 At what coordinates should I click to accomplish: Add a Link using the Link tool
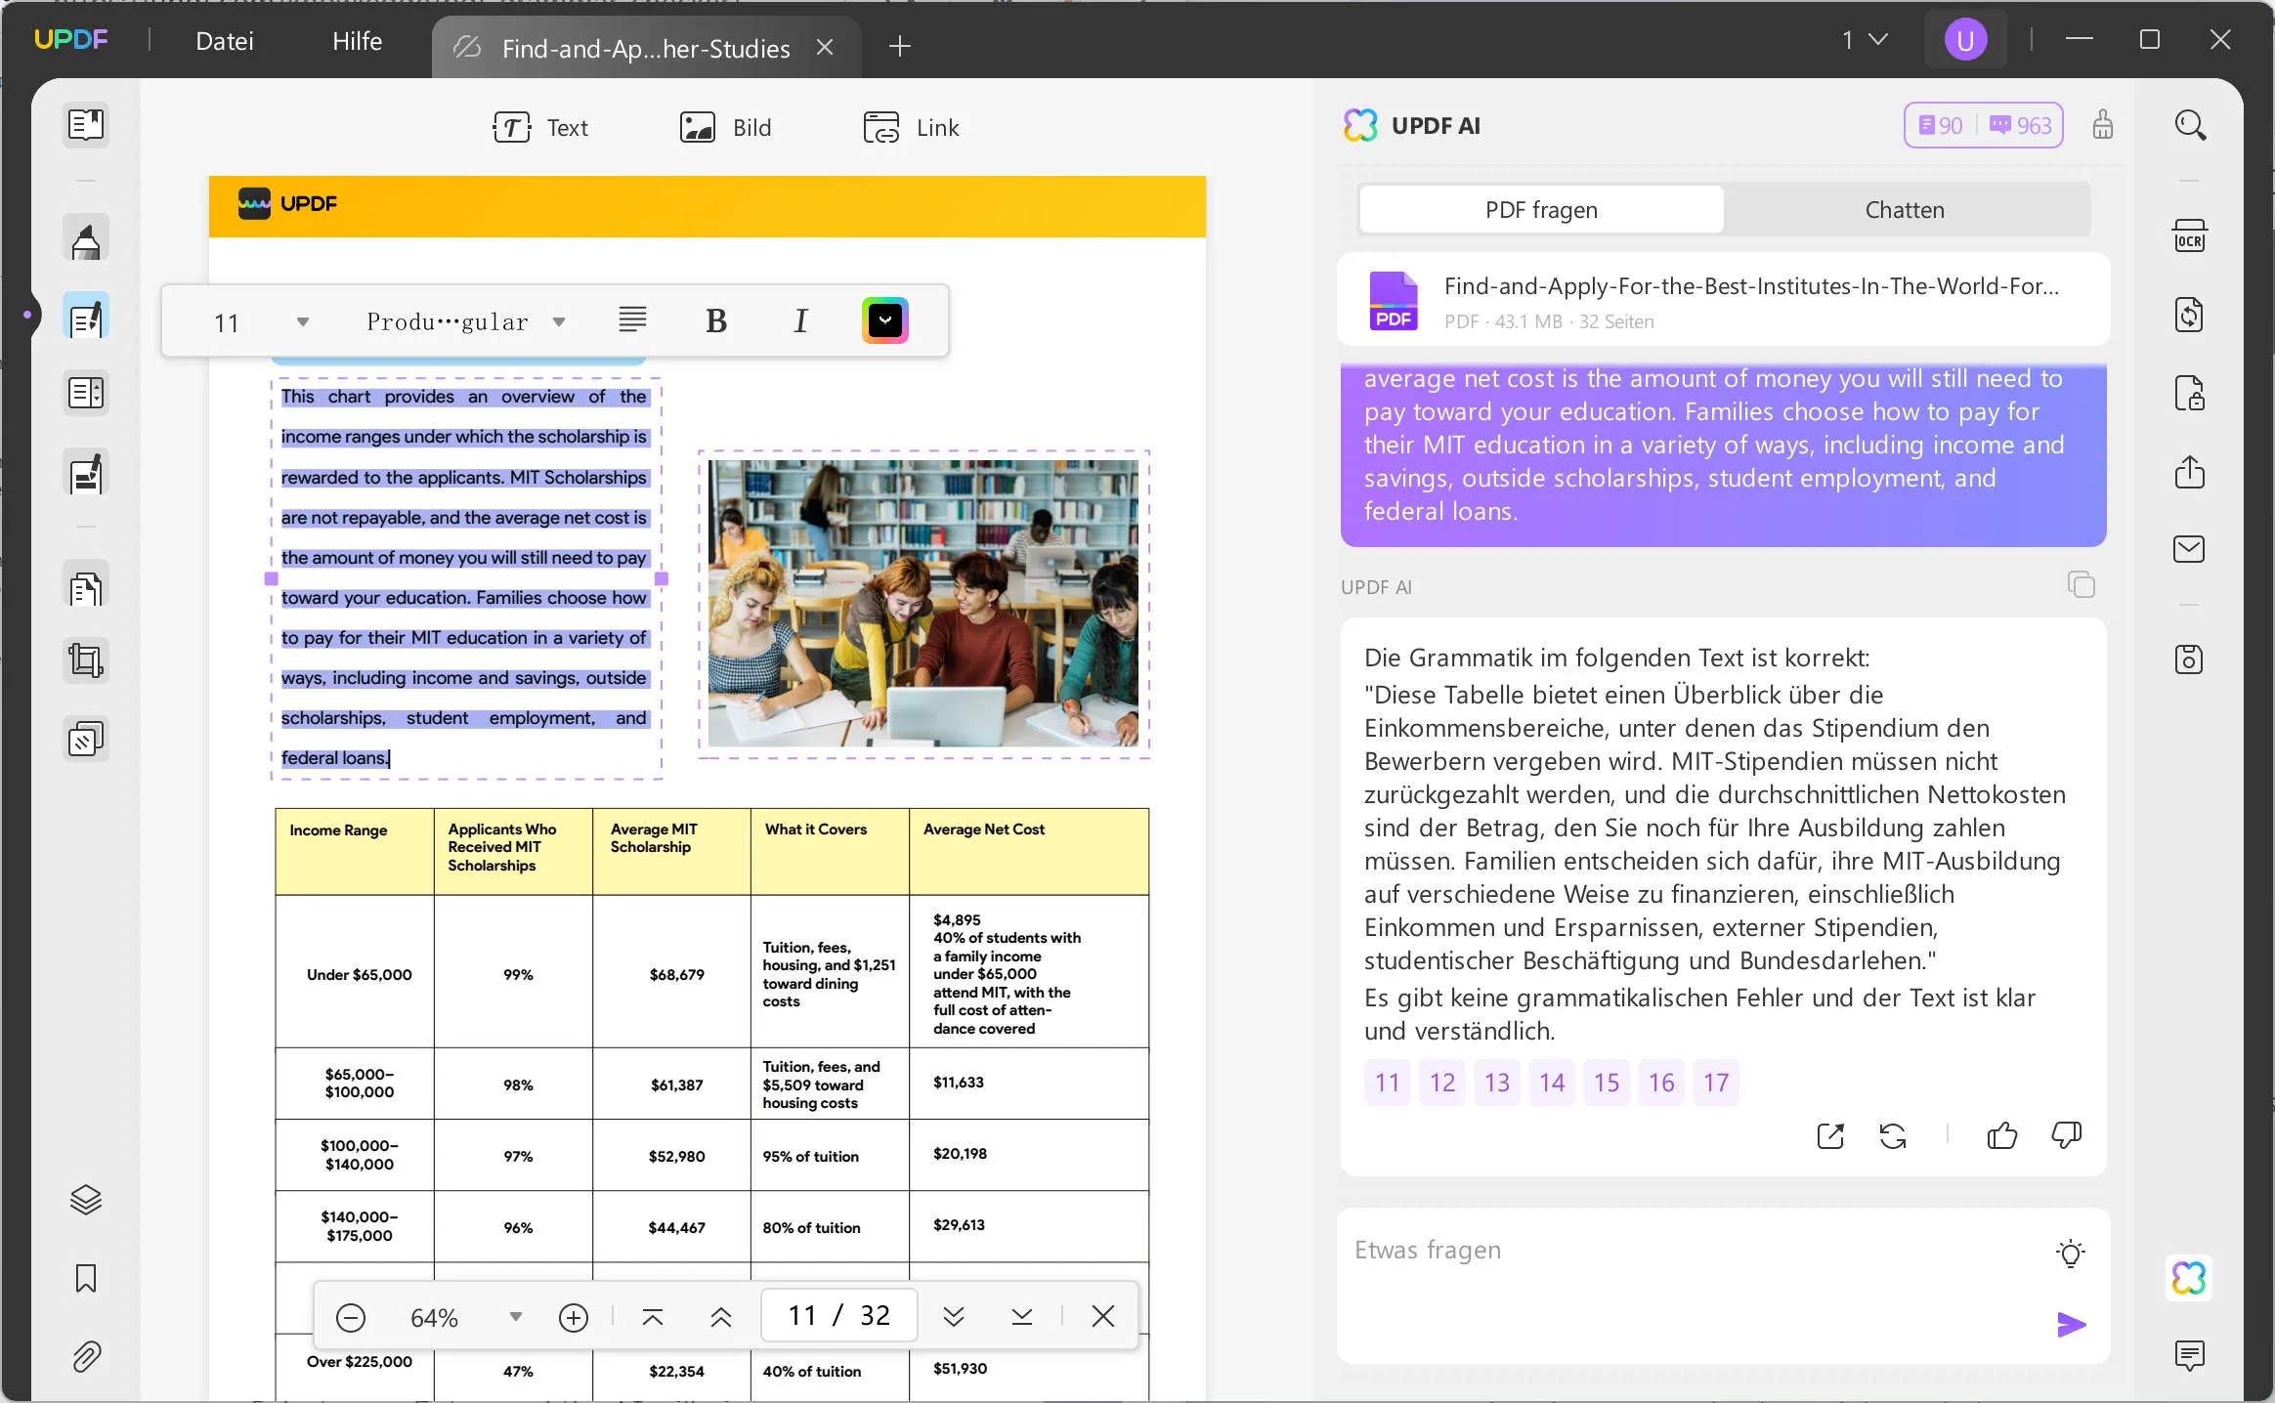pos(911,127)
